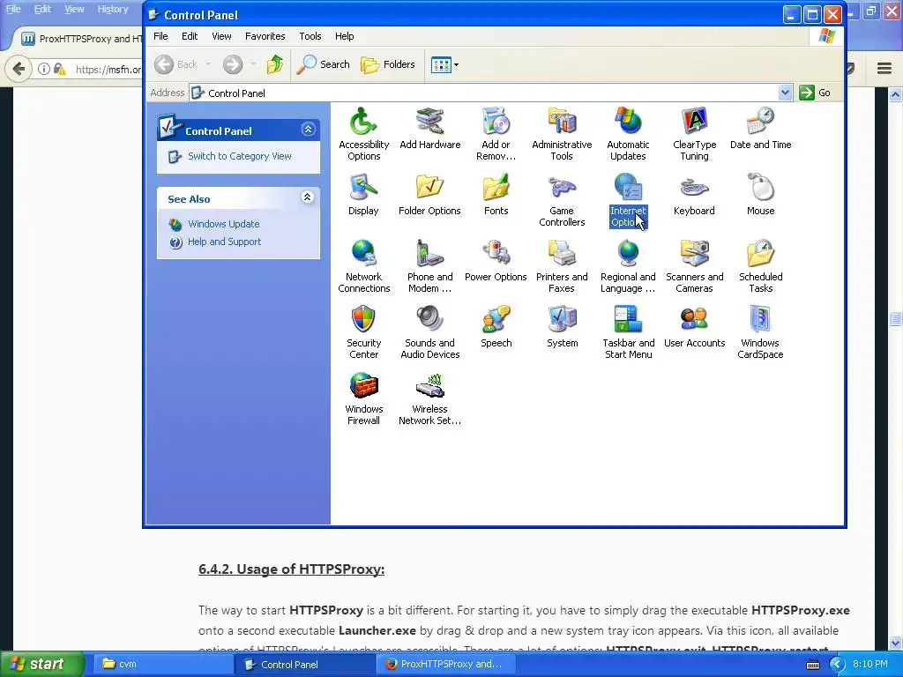This screenshot has width=903, height=677.
Task: Open Phone and Modem options icon
Action: coord(429,266)
